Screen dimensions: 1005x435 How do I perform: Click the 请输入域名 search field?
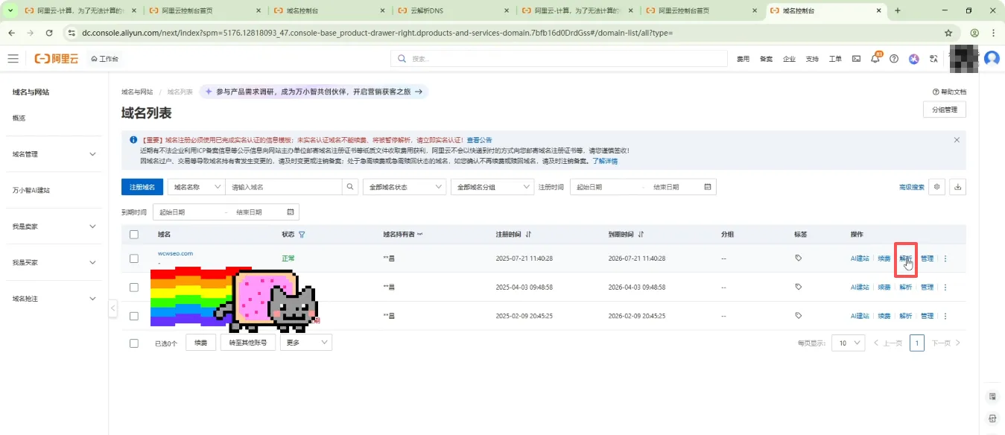pos(284,187)
